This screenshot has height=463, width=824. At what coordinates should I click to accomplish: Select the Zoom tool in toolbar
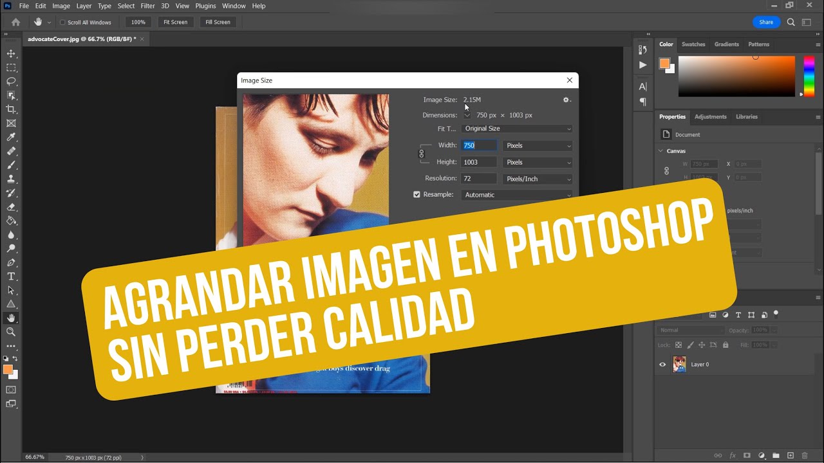(x=11, y=332)
